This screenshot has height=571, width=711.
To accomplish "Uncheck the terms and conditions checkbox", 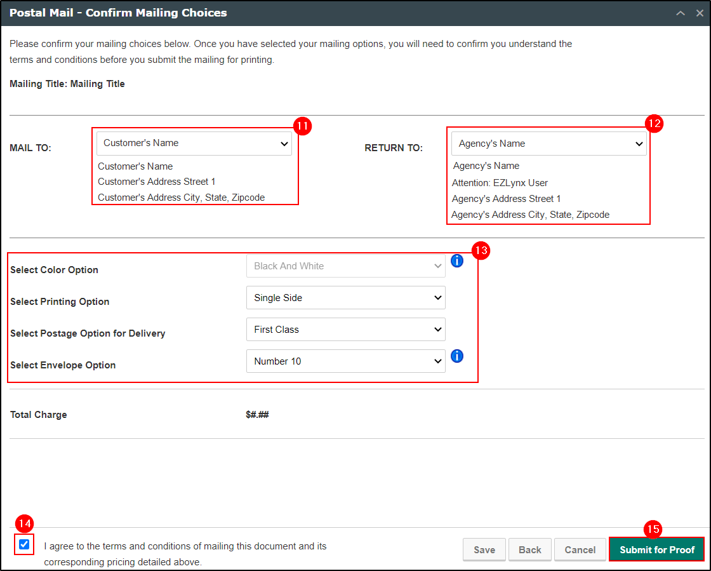I will 25,544.
